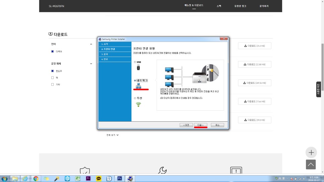Open the 매뉴얼 & 다운로드 tab
This screenshot has width=324, height=182.
click(x=194, y=5)
